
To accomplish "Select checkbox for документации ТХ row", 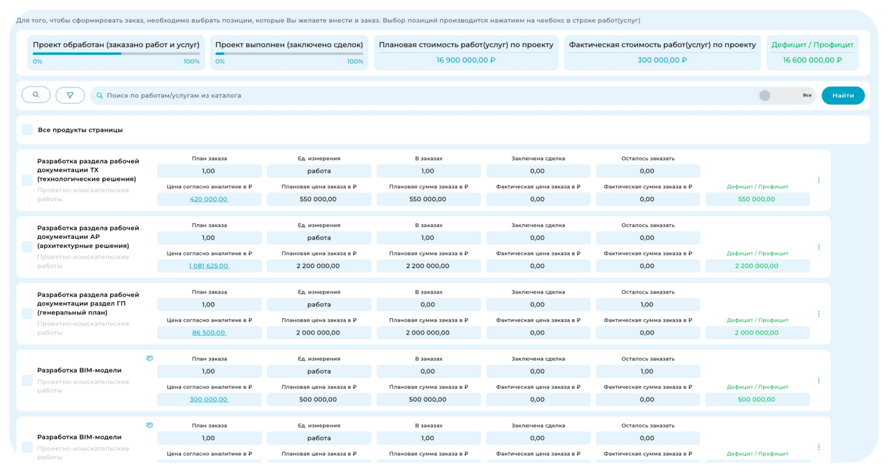I will click(27, 180).
